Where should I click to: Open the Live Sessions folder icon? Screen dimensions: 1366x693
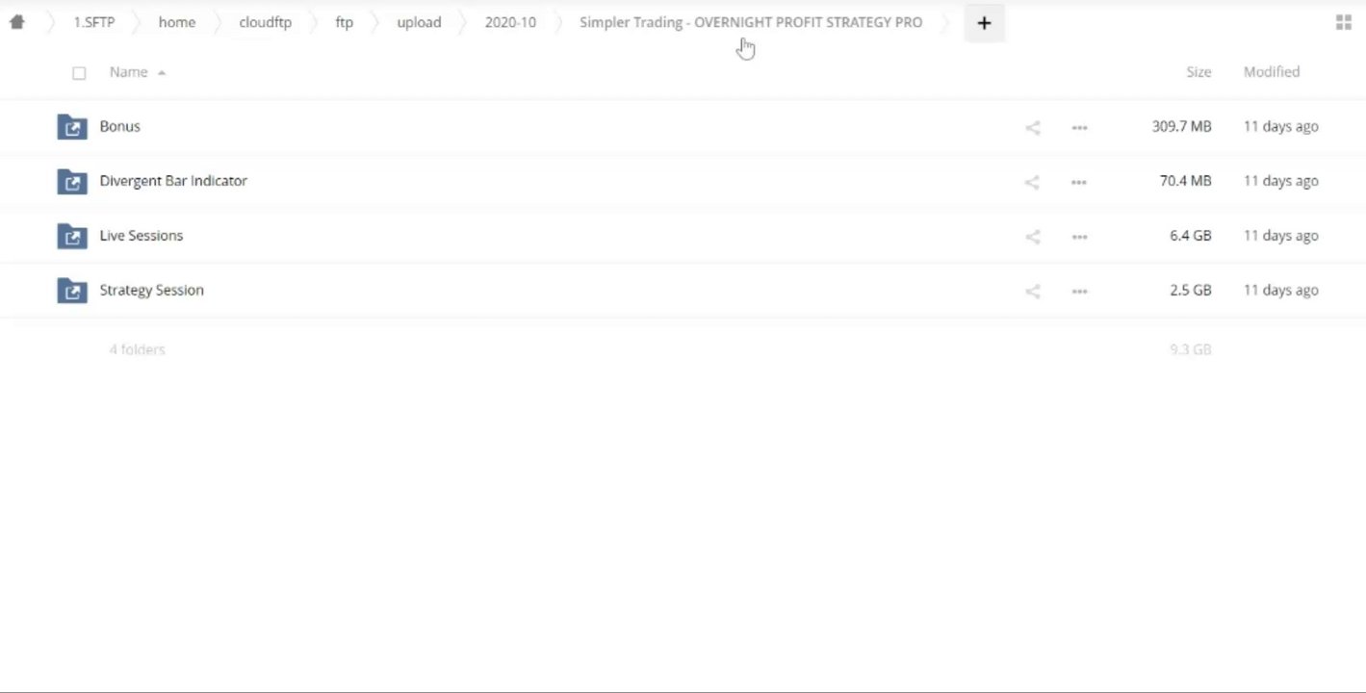coord(72,237)
